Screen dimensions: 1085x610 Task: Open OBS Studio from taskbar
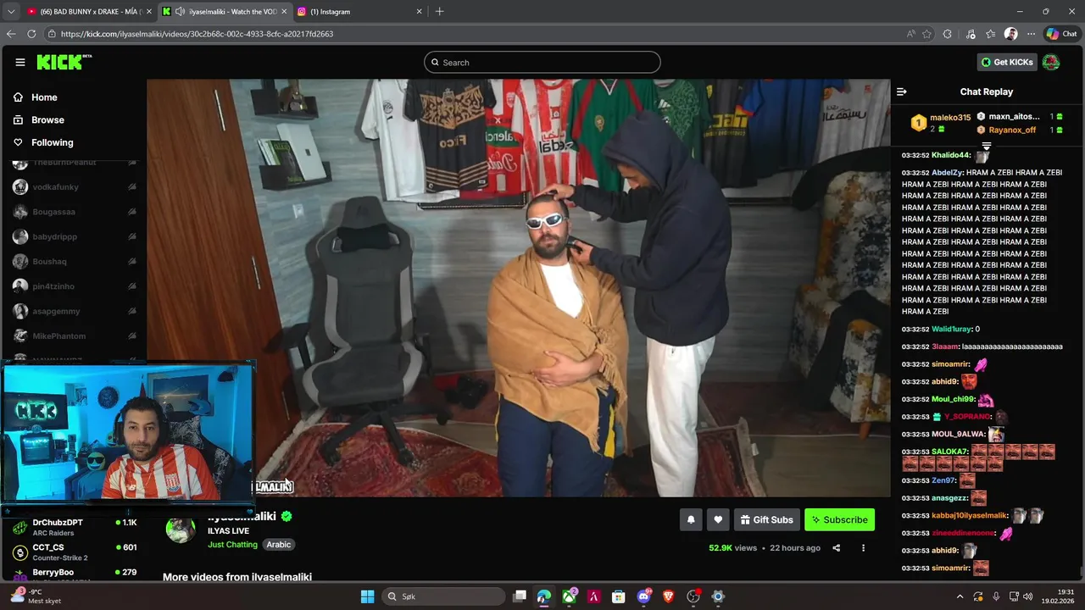point(693,596)
